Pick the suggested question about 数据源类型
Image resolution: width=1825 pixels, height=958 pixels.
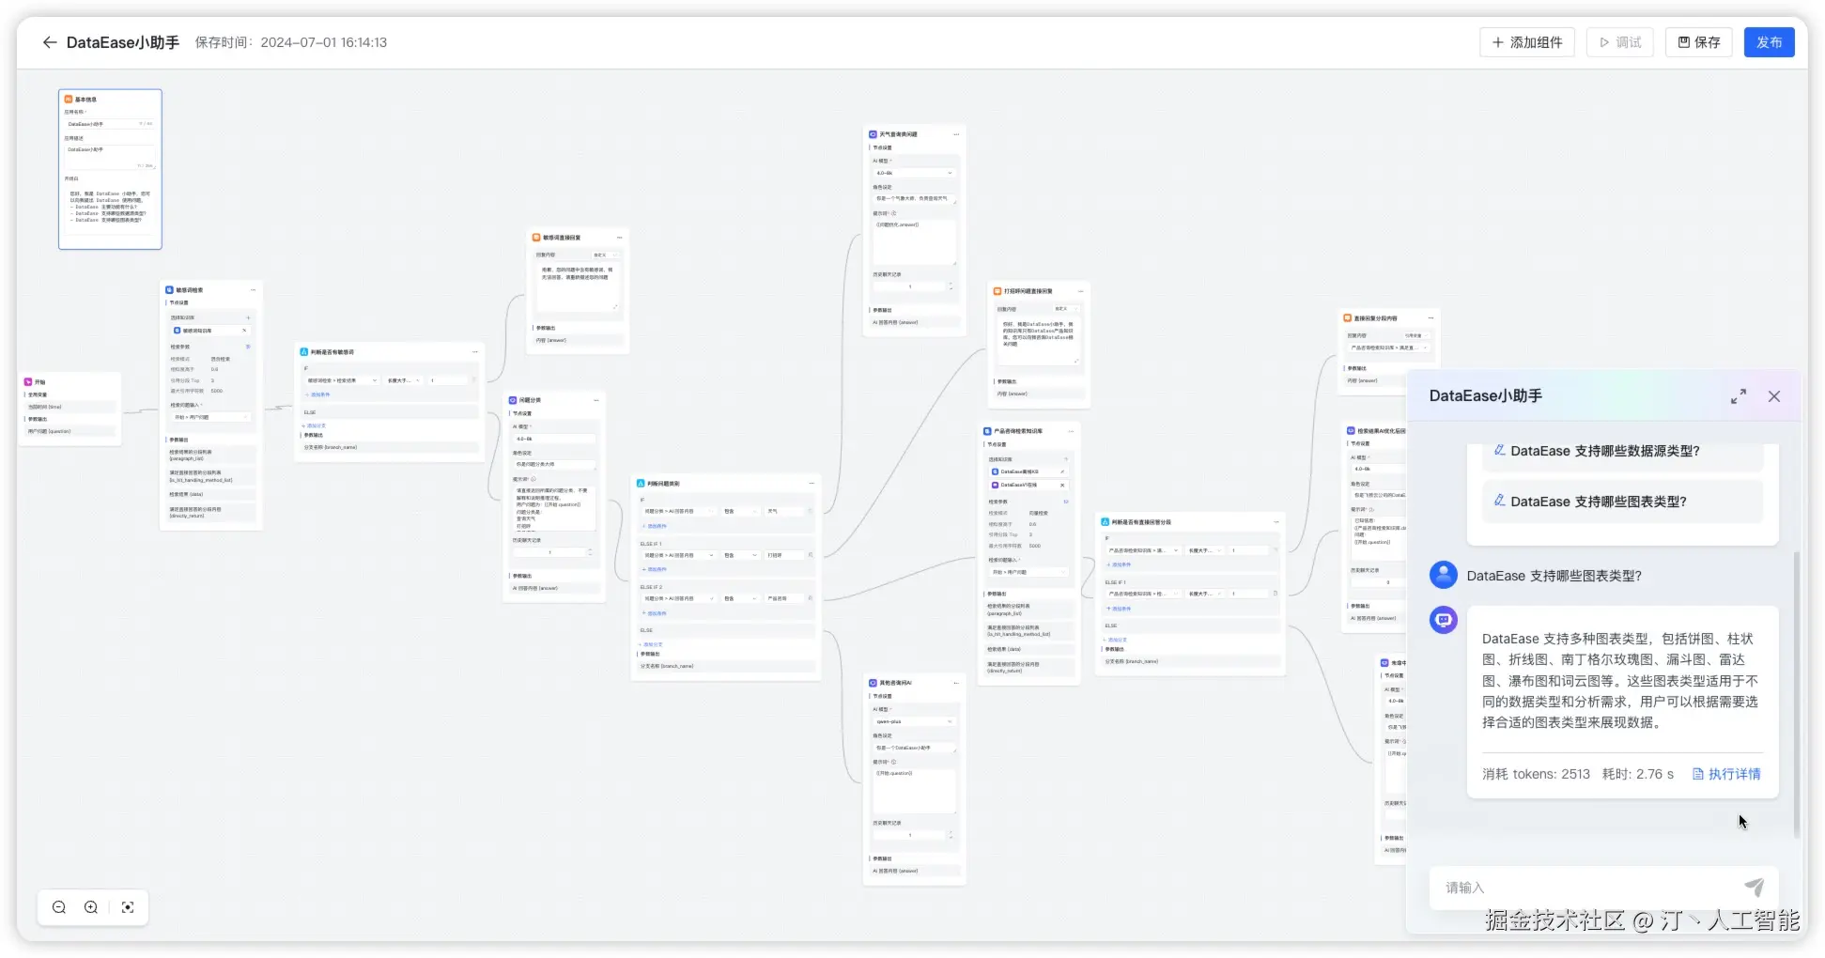click(1622, 451)
